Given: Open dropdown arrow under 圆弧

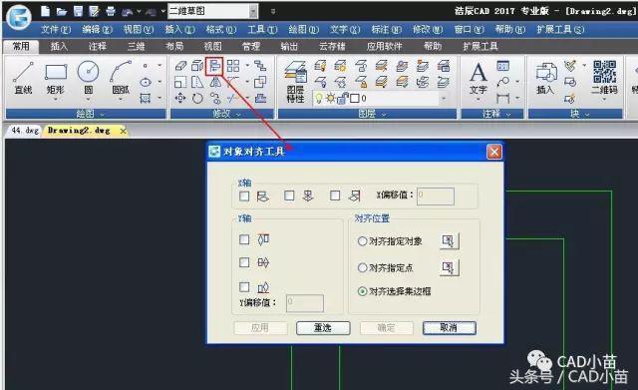Looking at the screenshot, I should [x=121, y=100].
